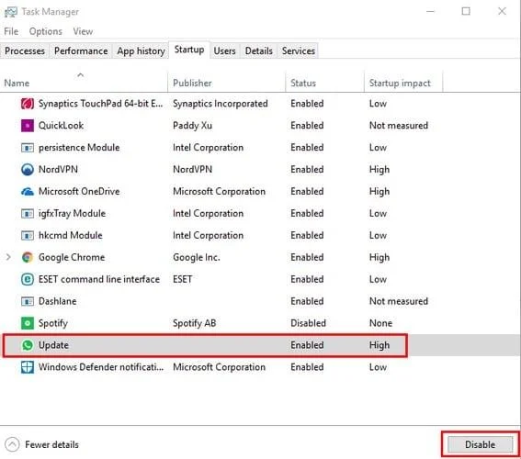The height and width of the screenshot is (459, 521).
Task: Click the NordVPN mountain icon
Action: [x=28, y=169]
